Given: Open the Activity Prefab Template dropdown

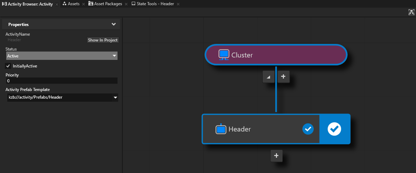Looking at the screenshot, I should point(62,98).
